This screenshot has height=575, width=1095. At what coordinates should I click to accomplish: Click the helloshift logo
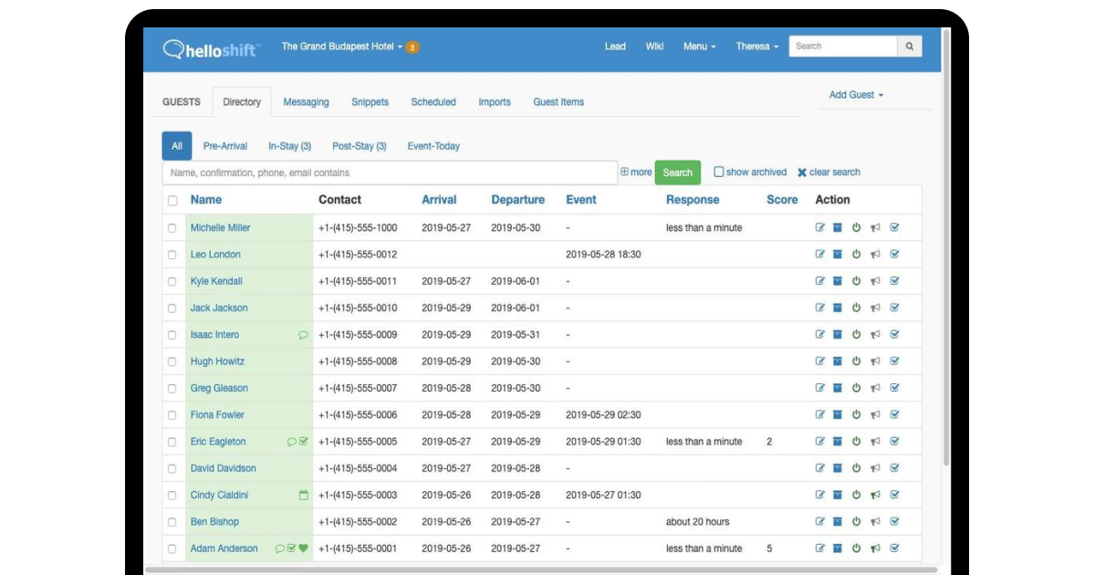tap(211, 49)
